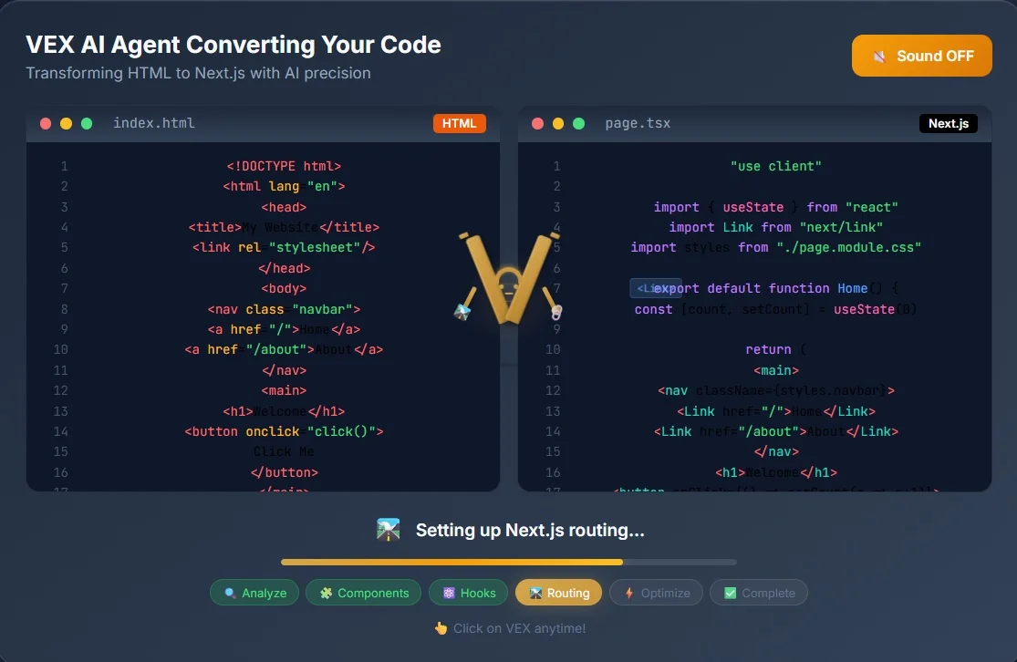Click the green dot on the page.tsx window
This screenshot has height=662, width=1017.
[578, 123]
